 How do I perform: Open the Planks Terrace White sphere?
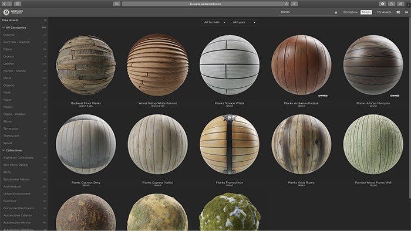[x=230, y=65]
